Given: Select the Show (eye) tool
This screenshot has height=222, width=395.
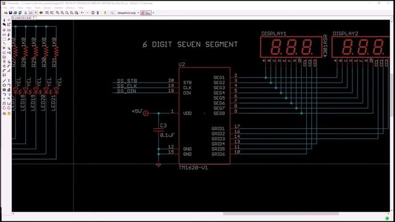Looking at the screenshot, I should [9, 20].
